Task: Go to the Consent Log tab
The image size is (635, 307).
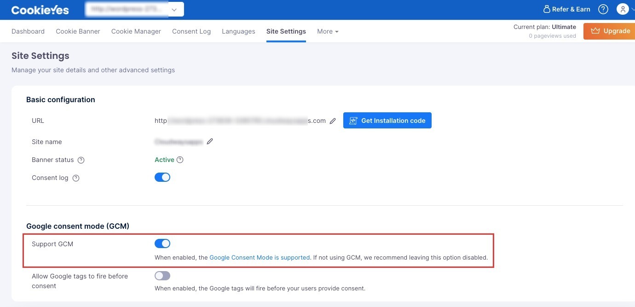Action: [191, 31]
